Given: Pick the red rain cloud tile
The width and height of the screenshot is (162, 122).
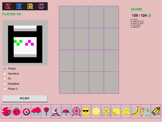Looking at the screenshot, I should point(36,111).
